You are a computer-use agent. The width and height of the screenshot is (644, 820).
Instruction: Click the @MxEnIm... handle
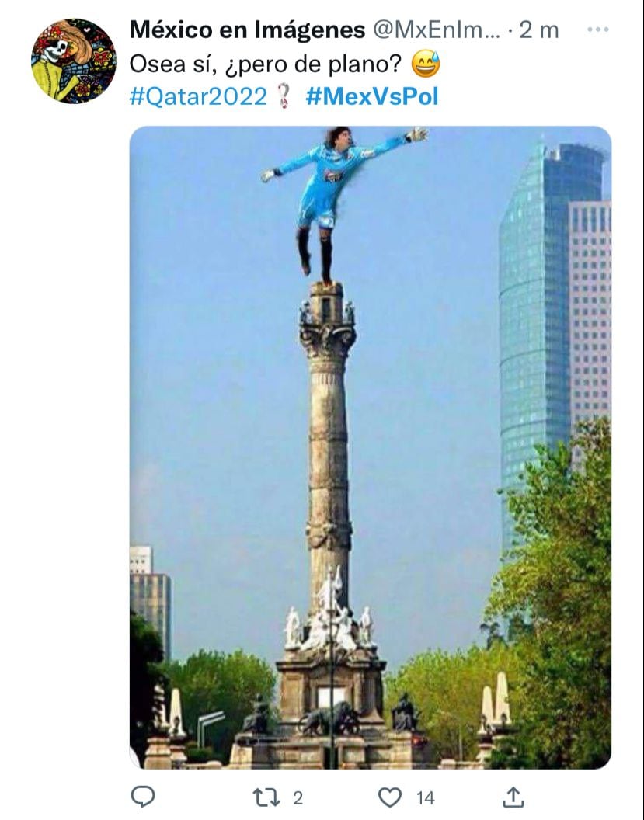[436, 30]
